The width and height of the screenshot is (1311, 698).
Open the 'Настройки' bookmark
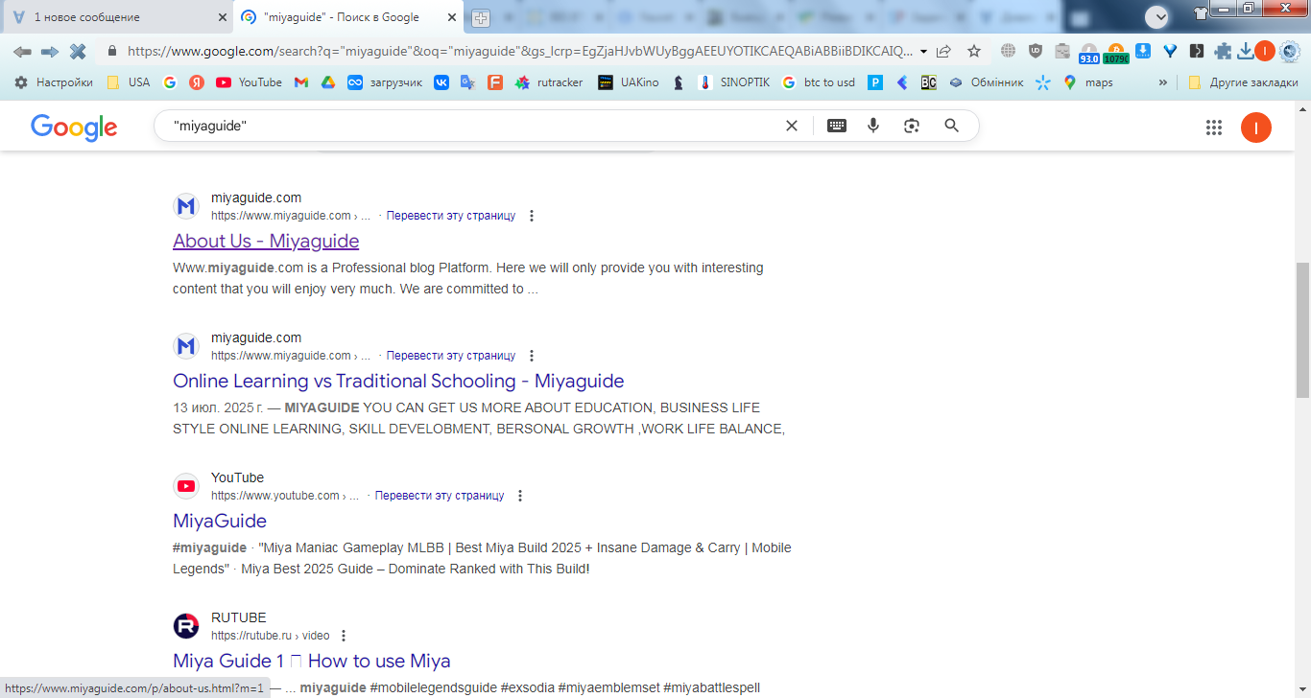[x=53, y=82]
